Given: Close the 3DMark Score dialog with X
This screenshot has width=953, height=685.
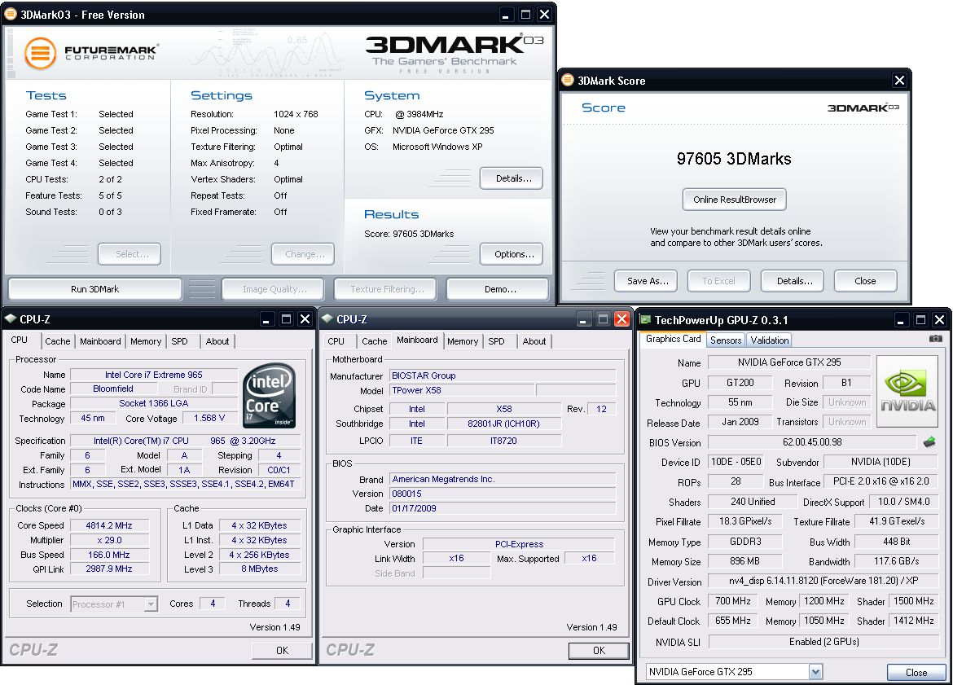Looking at the screenshot, I should tap(899, 81).
